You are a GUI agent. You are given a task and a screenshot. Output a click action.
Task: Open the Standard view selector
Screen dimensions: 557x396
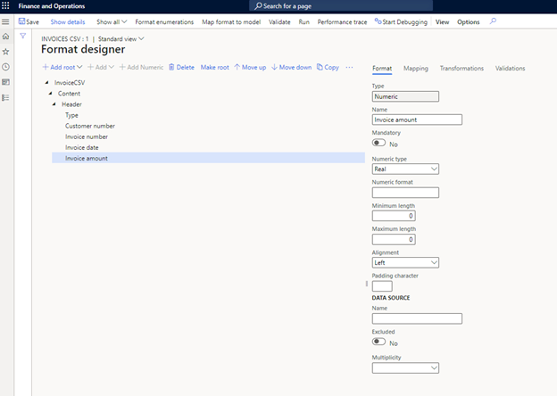121,39
